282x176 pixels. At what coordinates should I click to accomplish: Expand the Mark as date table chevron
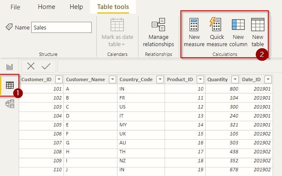(x=123, y=44)
